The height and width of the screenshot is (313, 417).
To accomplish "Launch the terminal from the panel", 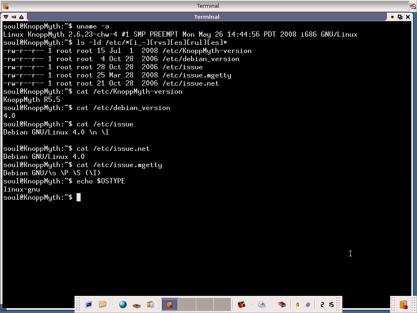I will coord(88,304).
